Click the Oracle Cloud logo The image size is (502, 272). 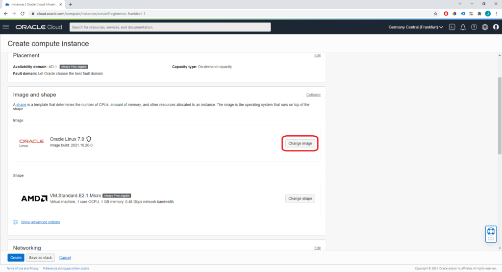39,27
